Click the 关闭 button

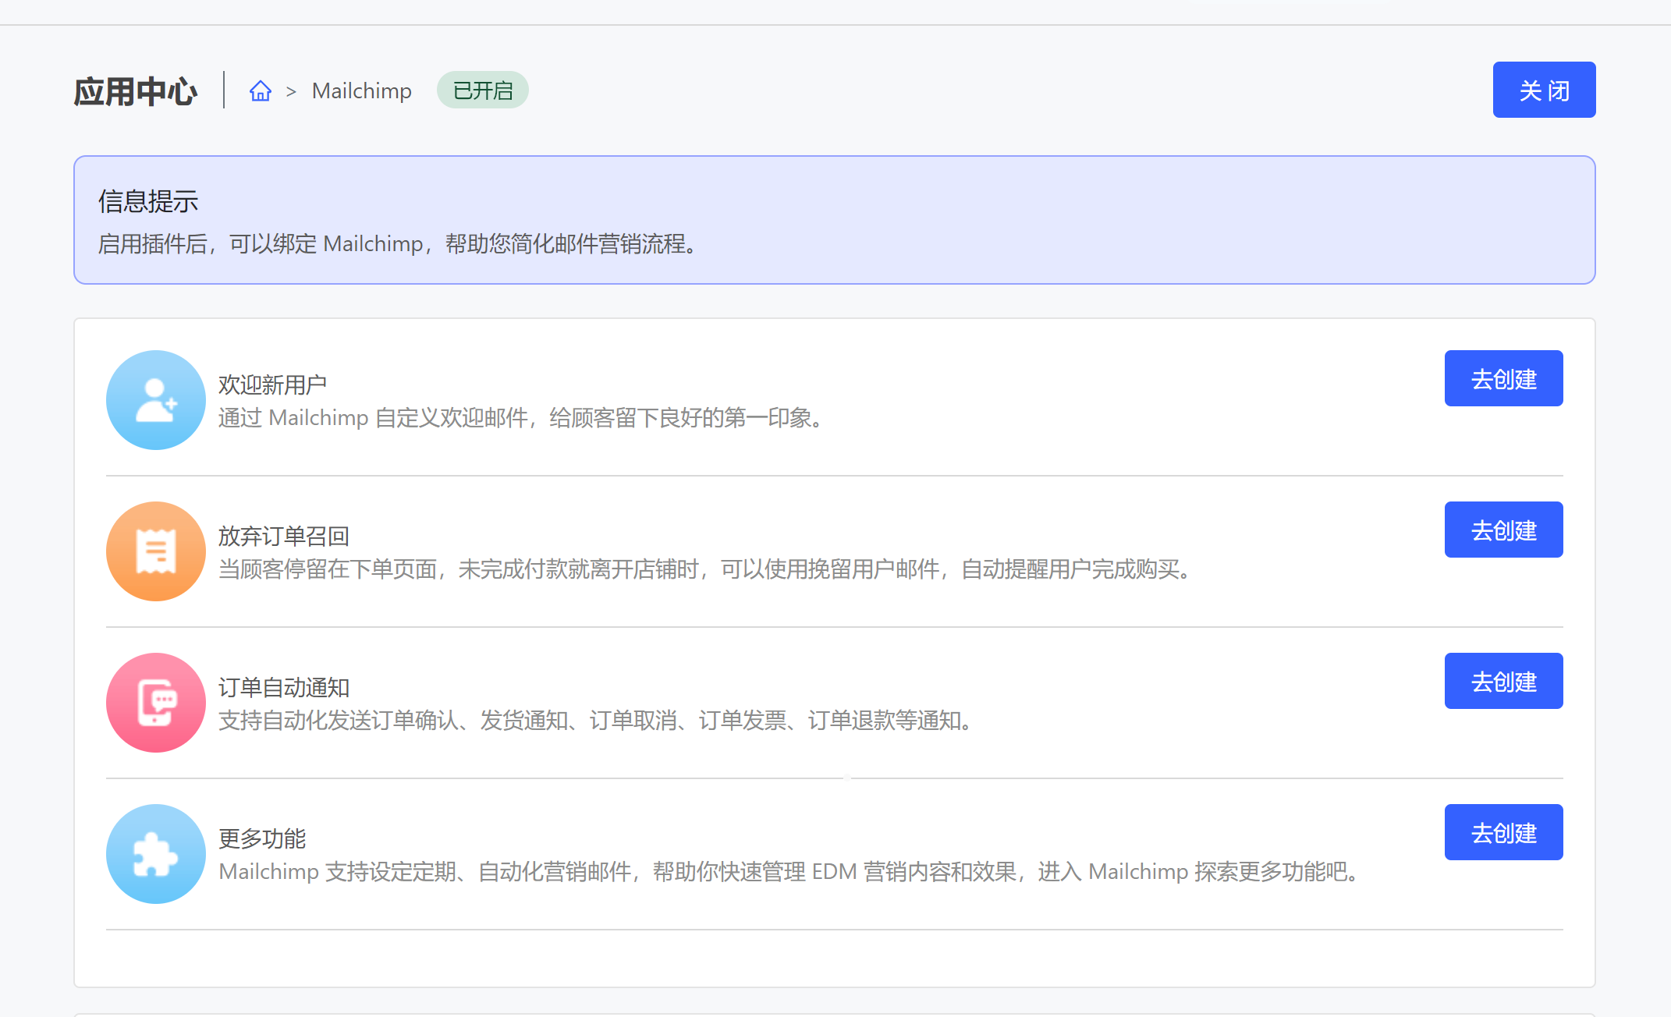coord(1544,90)
